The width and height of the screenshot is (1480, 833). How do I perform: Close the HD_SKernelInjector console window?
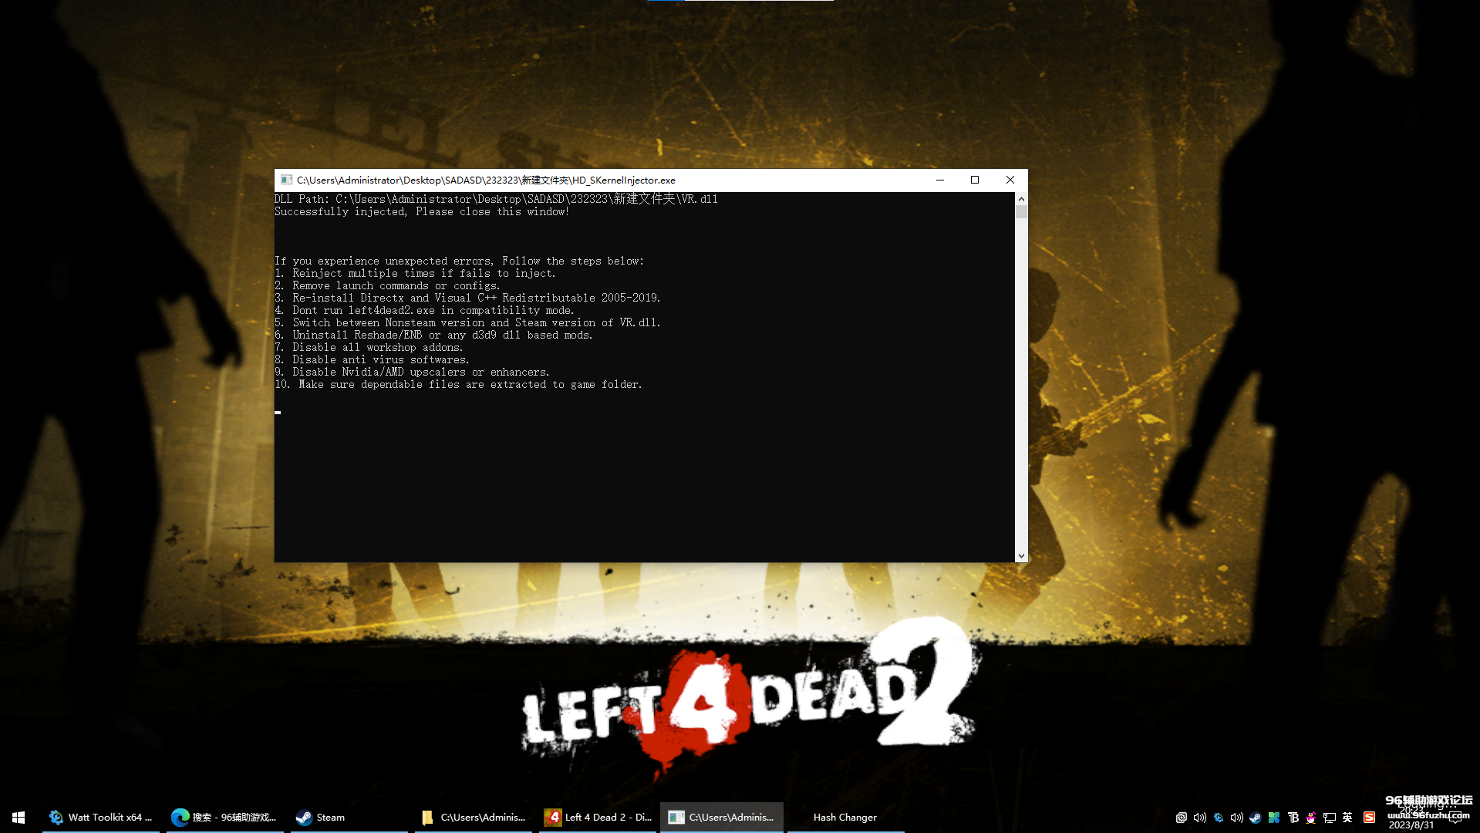click(1010, 180)
